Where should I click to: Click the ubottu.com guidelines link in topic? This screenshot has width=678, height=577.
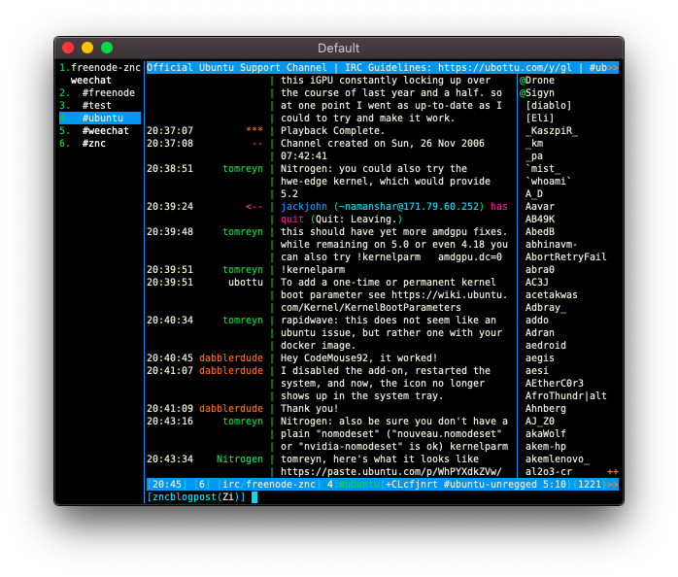click(x=504, y=67)
